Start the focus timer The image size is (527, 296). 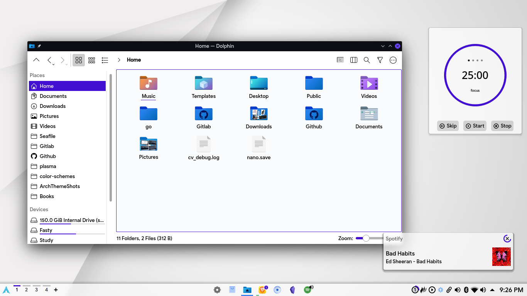tap(475, 126)
